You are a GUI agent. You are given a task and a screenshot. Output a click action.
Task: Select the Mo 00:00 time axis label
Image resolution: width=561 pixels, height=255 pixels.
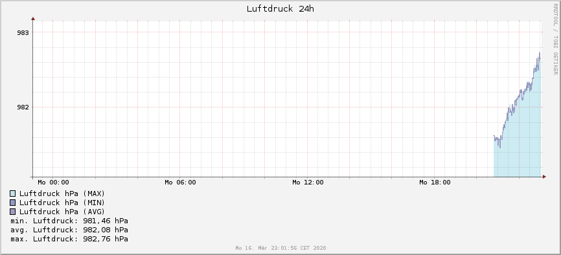(x=53, y=183)
